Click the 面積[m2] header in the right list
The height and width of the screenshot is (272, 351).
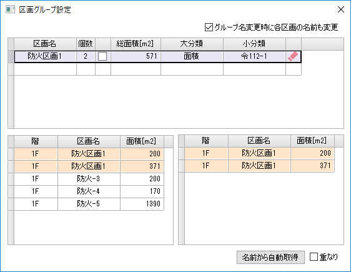point(312,141)
